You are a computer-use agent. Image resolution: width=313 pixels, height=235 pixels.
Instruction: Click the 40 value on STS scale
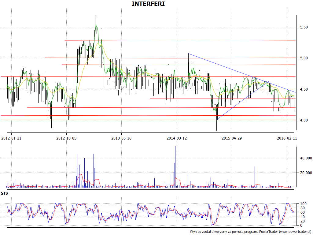tap(302, 217)
